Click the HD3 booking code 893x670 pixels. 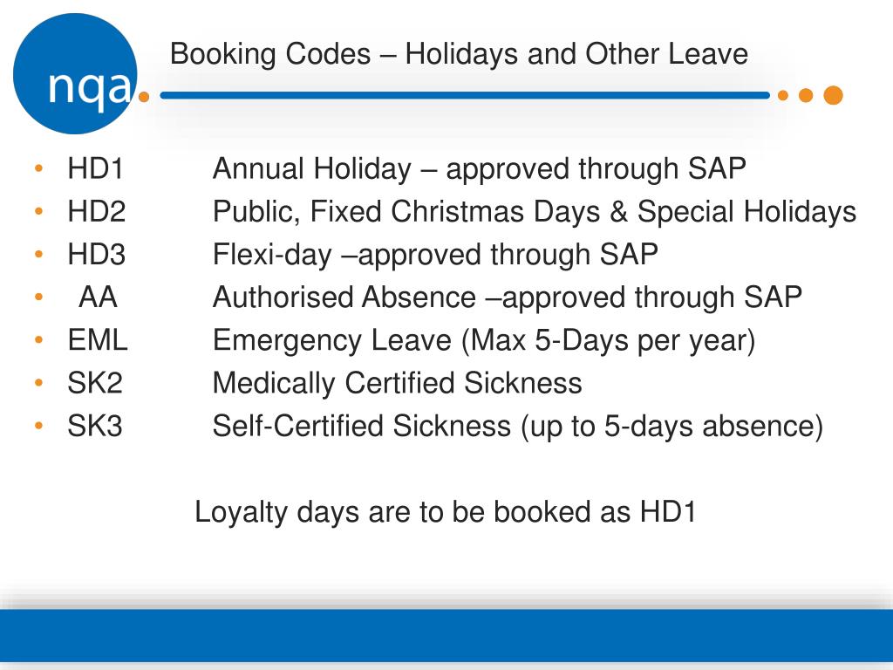[x=96, y=254]
